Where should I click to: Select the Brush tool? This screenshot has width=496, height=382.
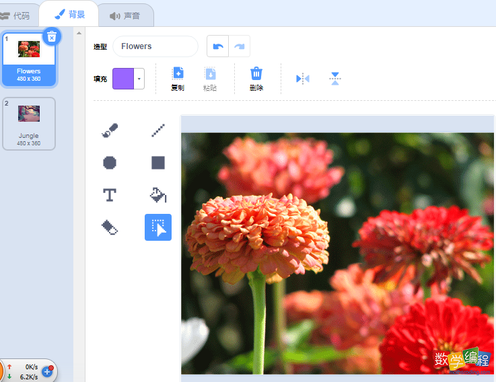click(110, 130)
